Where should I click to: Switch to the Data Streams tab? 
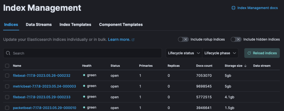click(x=39, y=25)
